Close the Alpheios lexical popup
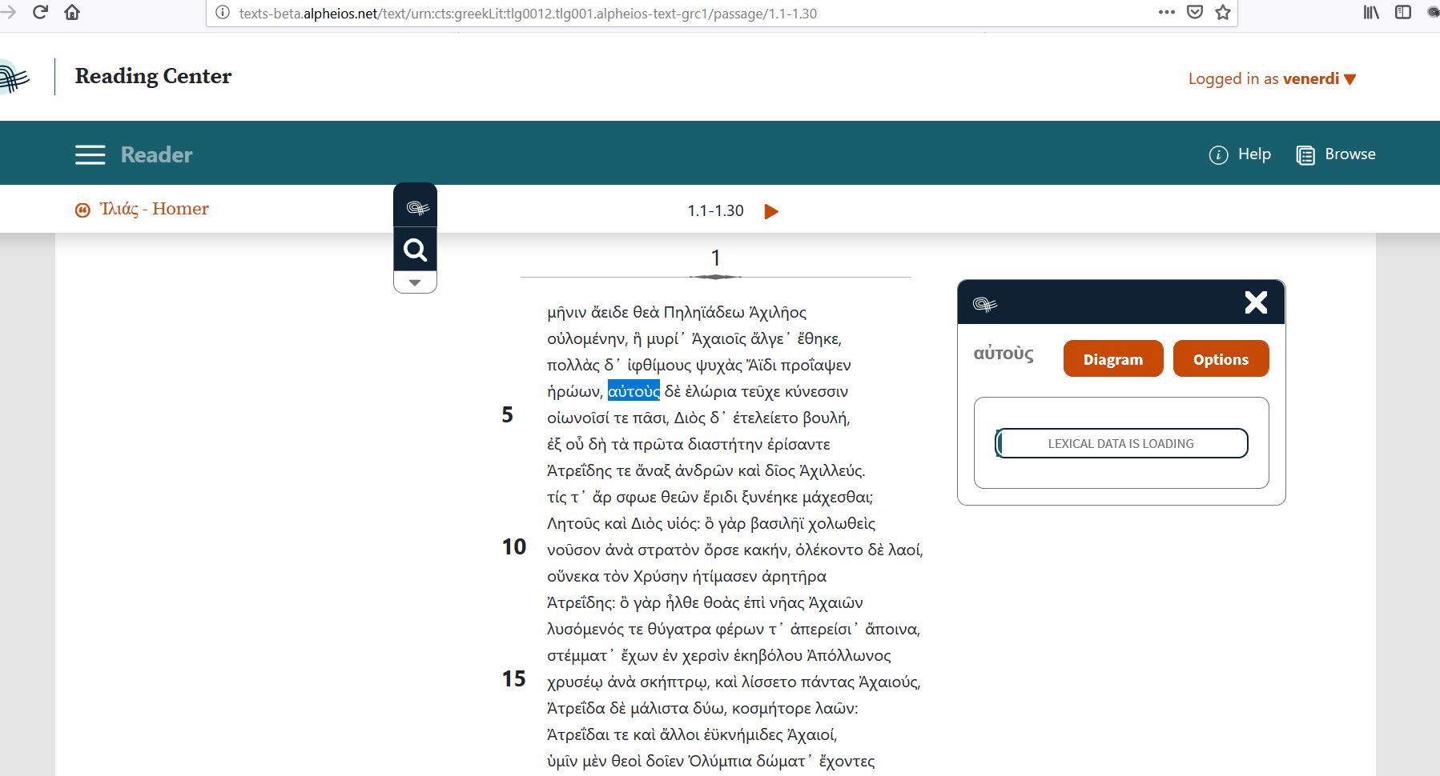Screen dimensions: 1440x776 1256,302
